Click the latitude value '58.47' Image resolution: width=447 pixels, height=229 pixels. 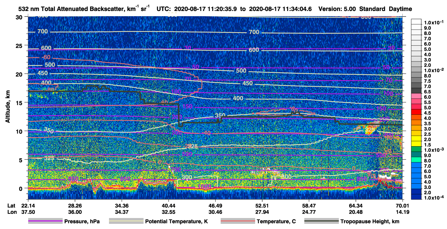[309, 205]
